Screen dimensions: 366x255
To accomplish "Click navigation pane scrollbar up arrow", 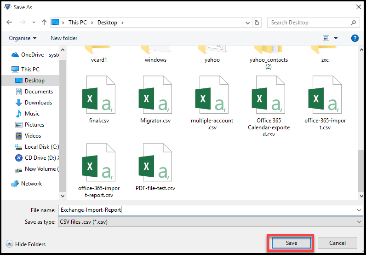I will (63, 50).
